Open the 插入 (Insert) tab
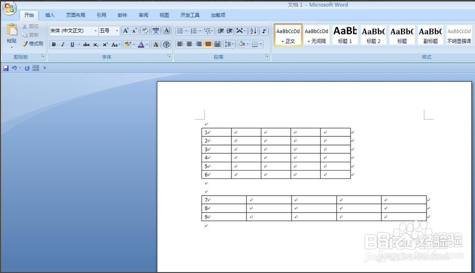 click(50, 15)
